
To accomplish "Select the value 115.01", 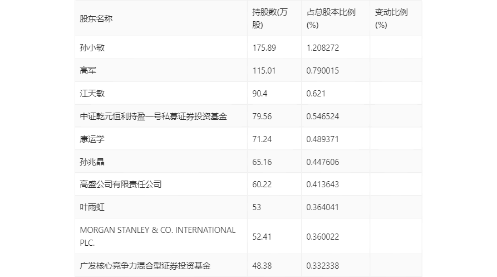I will pos(264,71).
